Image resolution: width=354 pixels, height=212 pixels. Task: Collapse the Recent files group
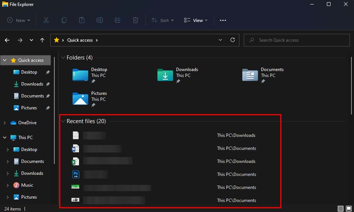tap(63, 121)
